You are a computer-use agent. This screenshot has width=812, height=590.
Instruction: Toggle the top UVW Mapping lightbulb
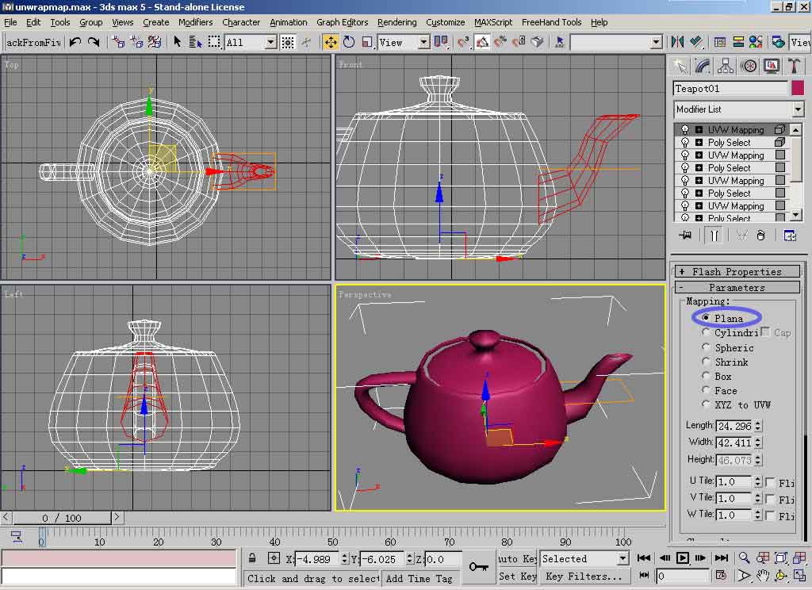tap(685, 130)
